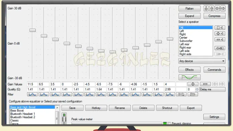Remove a speaker with minus speaker icon

coord(220,39)
